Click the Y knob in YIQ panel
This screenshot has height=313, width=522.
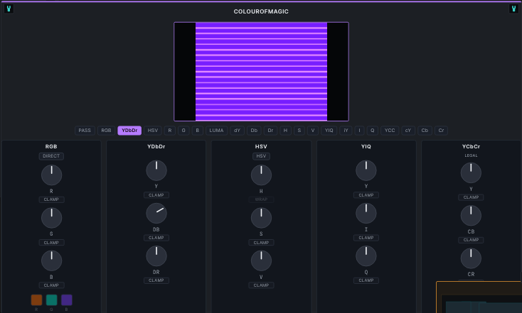(366, 170)
